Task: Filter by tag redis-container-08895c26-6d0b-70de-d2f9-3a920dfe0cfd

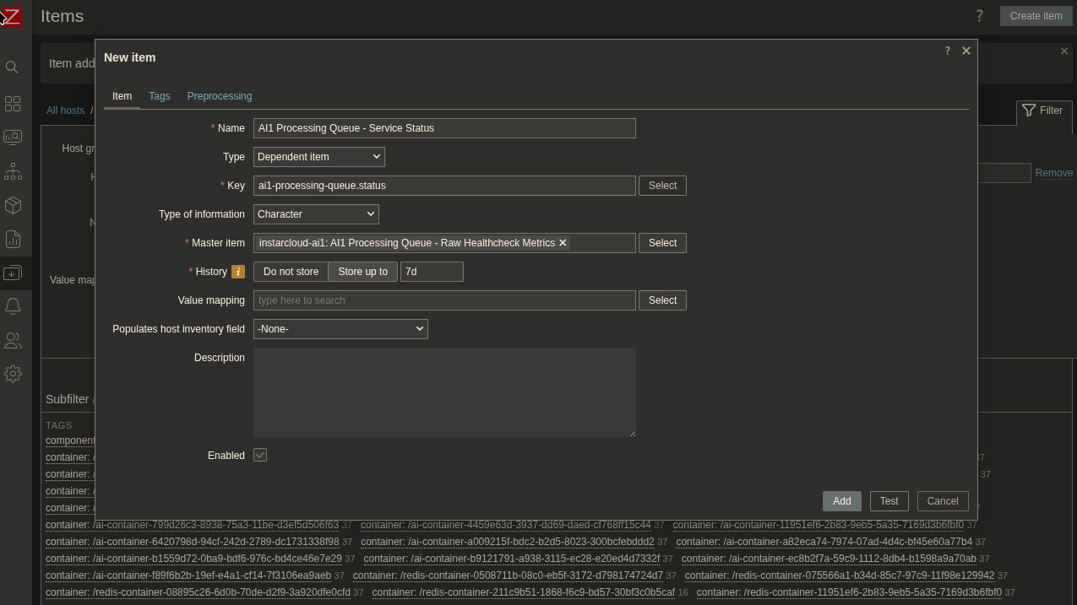Action: click(198, 592)
